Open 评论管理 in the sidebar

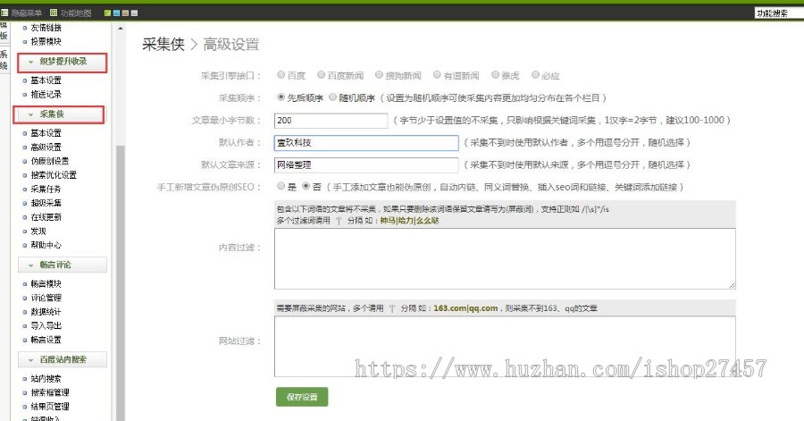coord(46,298)
